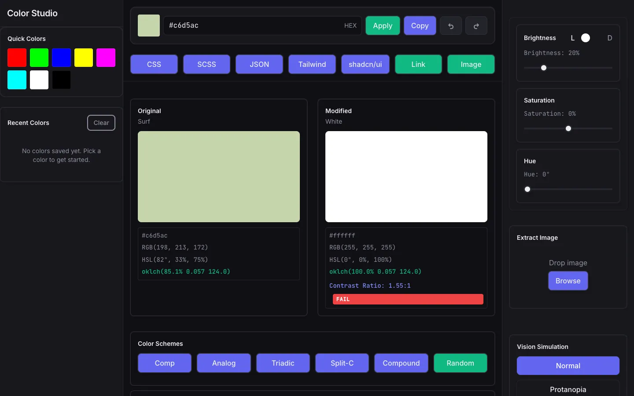Screen dimensions: 634x396
Task: Click the RGB(255, 255, 255) value
Action: [x=362, y=247]
